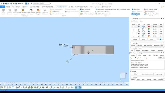Click the search magnifier beside Quick search
Viewport: 165px width, 93px height.
[x=31, y=4]
